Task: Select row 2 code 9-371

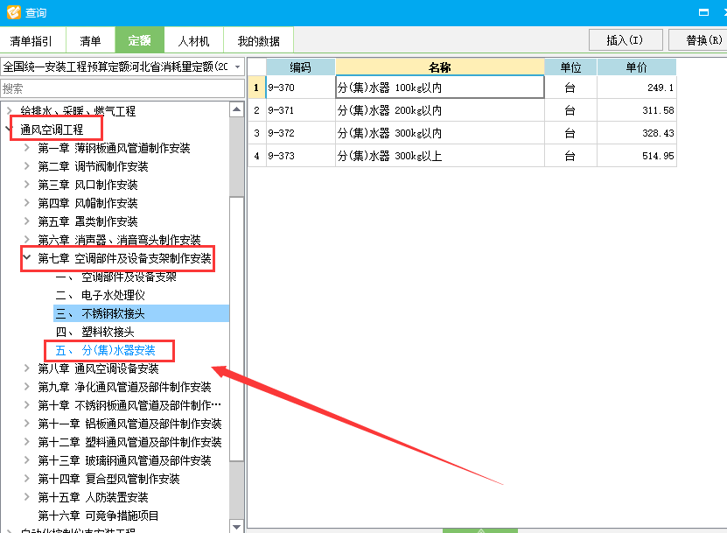Action: 300,110
